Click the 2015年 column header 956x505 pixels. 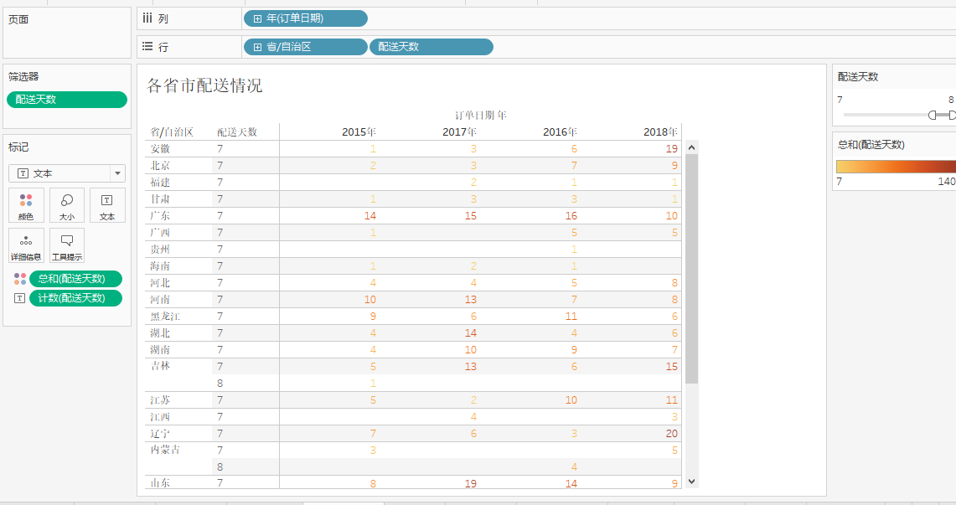[x=359, y=132]
